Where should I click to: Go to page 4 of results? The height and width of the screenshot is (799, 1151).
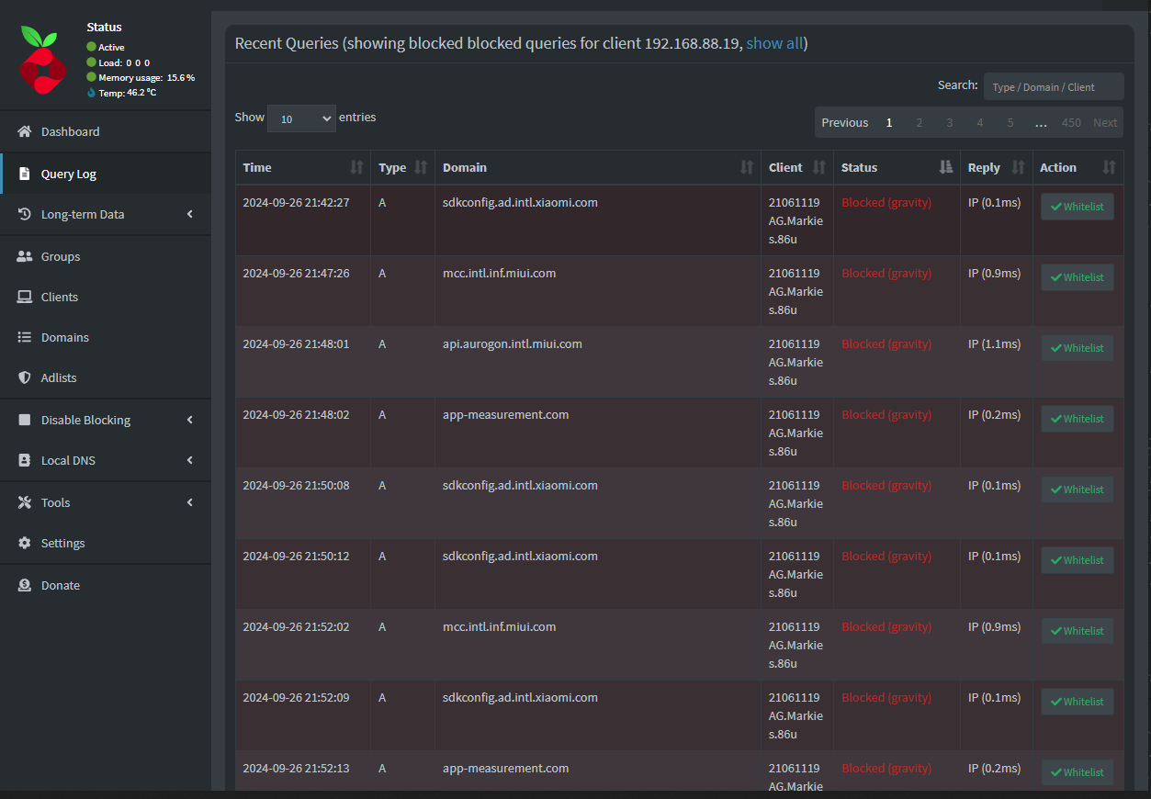point(979,122)
